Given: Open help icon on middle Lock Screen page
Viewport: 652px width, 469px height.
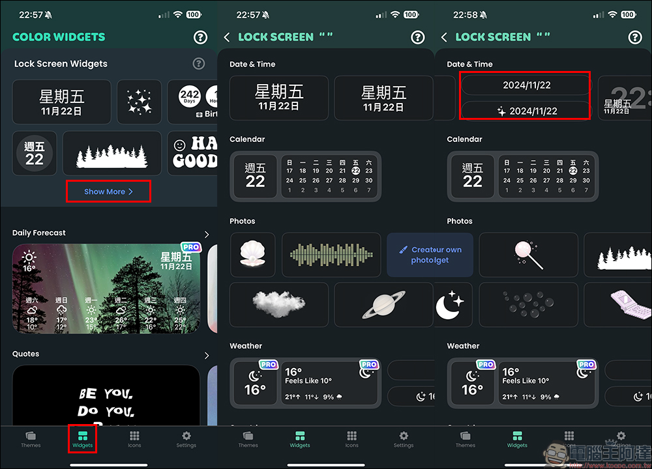Looking at the screenshot, I should [418, 37].
